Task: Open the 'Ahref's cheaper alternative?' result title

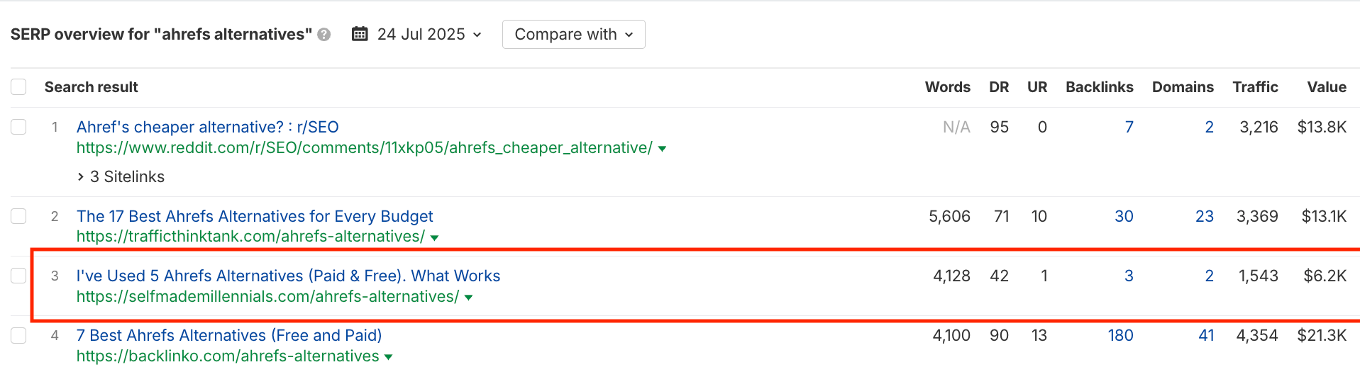Action: (x=208, y=127)
